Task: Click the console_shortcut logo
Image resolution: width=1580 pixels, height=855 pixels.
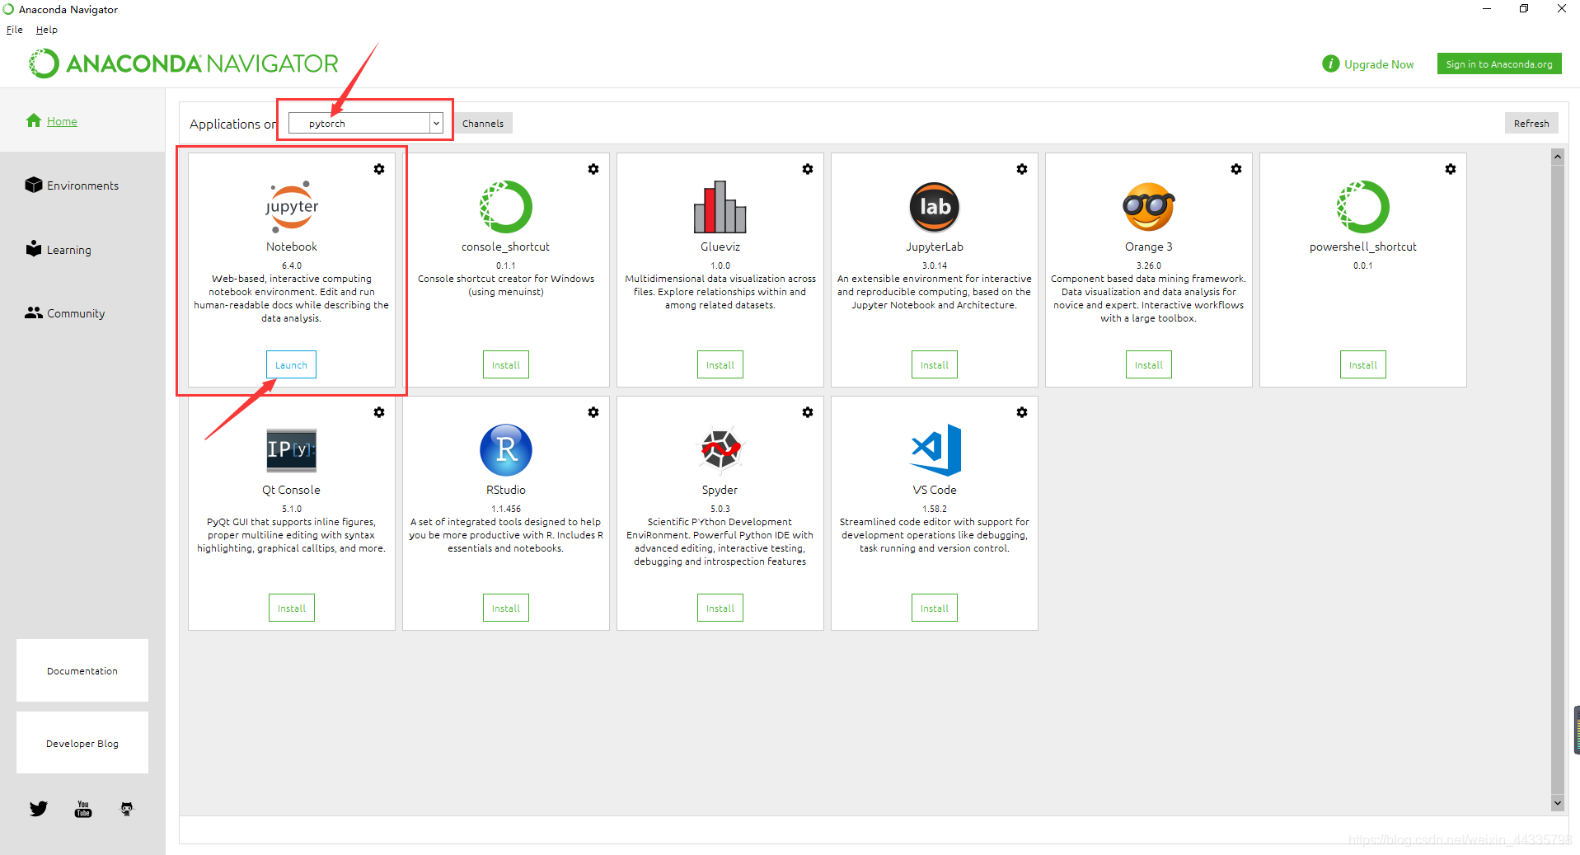Action: point(506,207)
